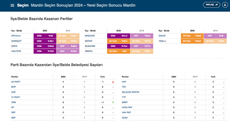
Task: Select the AK Parti %49,6 cell for Savur
Action: [192, 36]
